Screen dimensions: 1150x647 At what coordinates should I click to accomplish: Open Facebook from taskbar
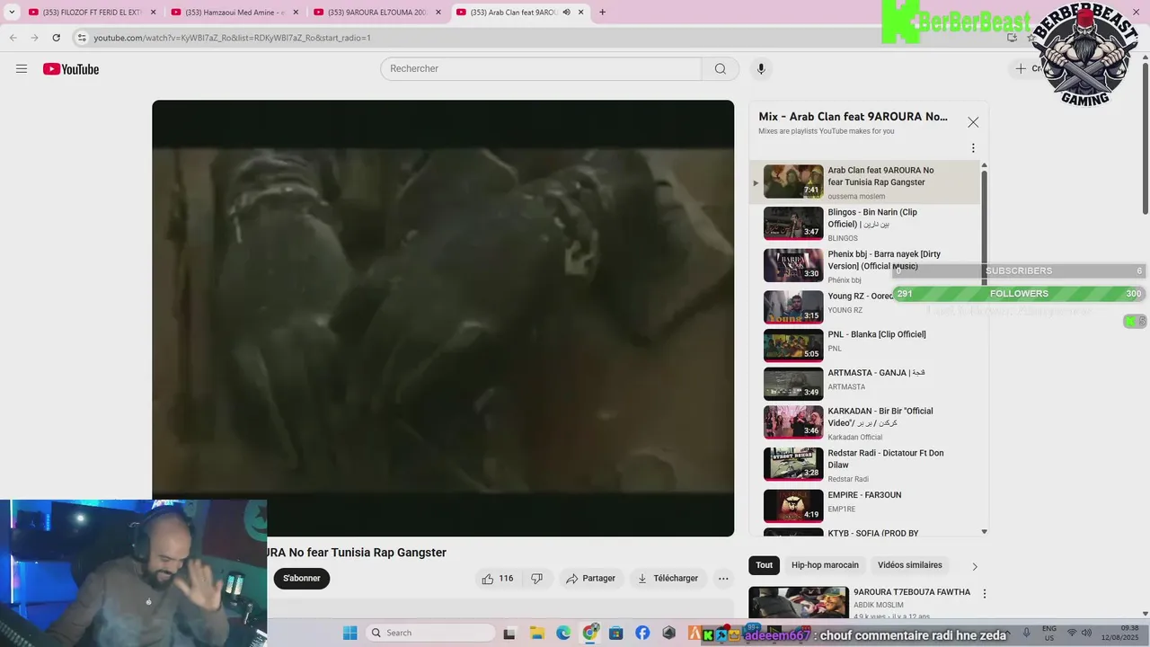[642, 633]
